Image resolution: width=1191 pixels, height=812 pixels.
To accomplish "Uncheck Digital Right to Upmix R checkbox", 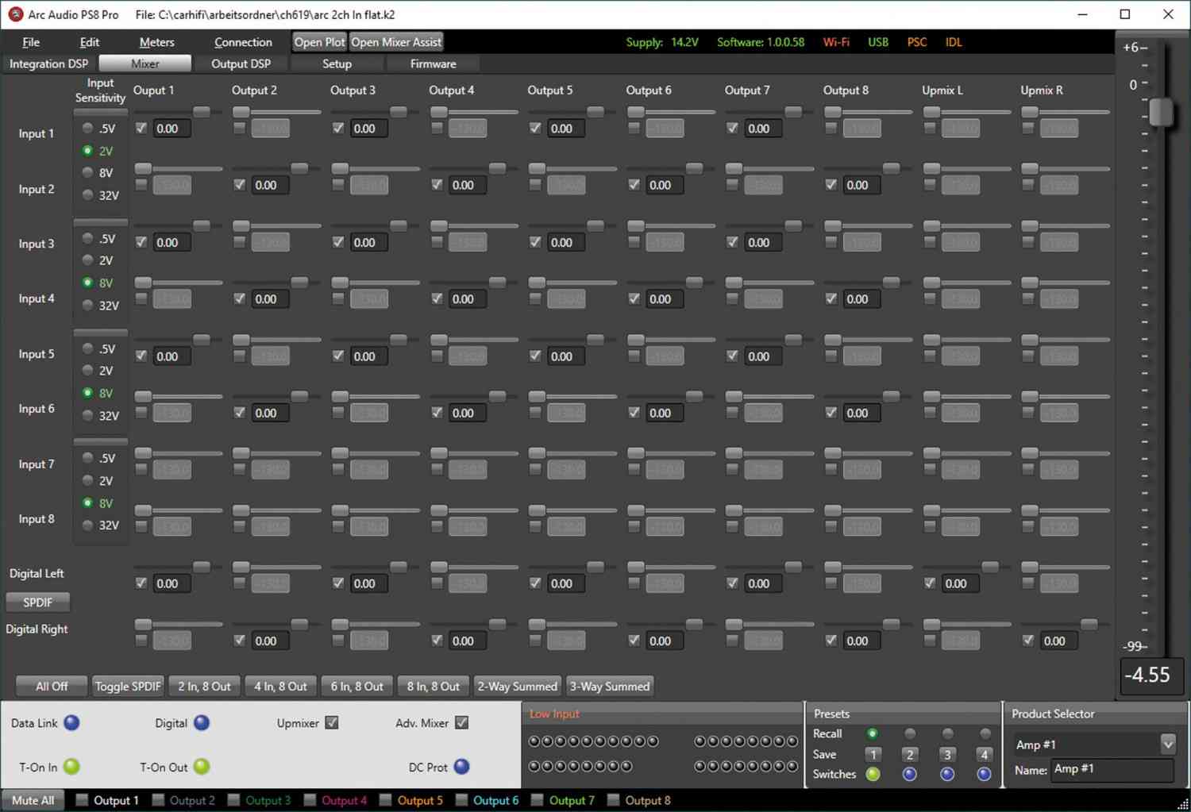I will pos(1028,640).
